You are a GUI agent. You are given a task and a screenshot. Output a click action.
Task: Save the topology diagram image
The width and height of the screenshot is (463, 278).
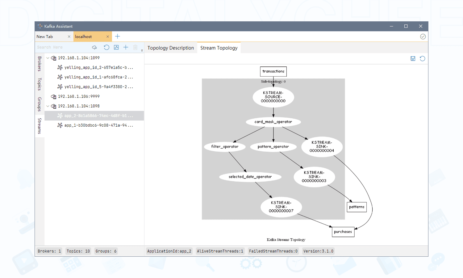[x=413, y=59]
